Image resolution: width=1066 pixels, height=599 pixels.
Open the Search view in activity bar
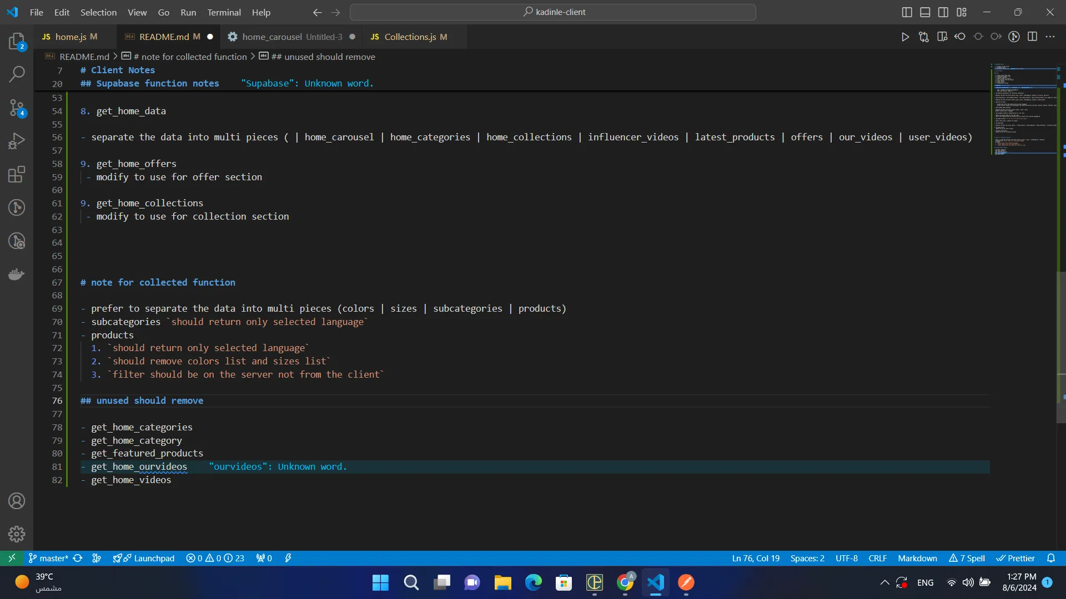click(x=17, y=74)
